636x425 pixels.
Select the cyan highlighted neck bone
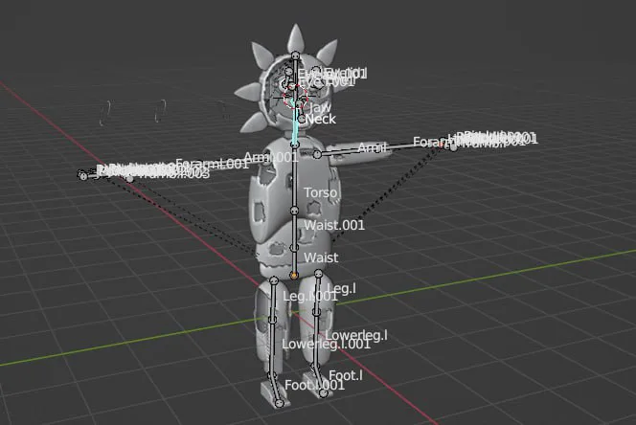[x=296, y=123]
